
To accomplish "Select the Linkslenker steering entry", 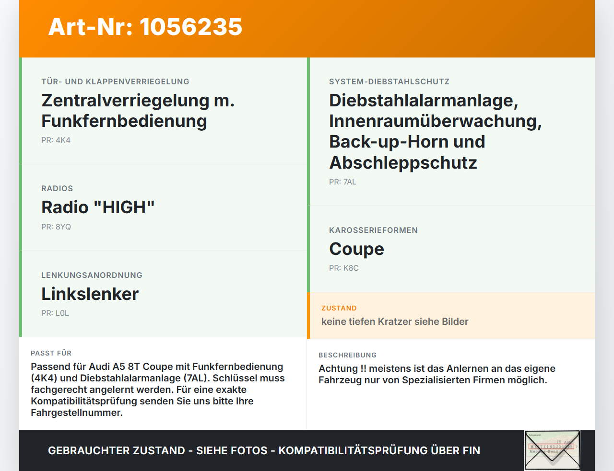I will 163,294.
